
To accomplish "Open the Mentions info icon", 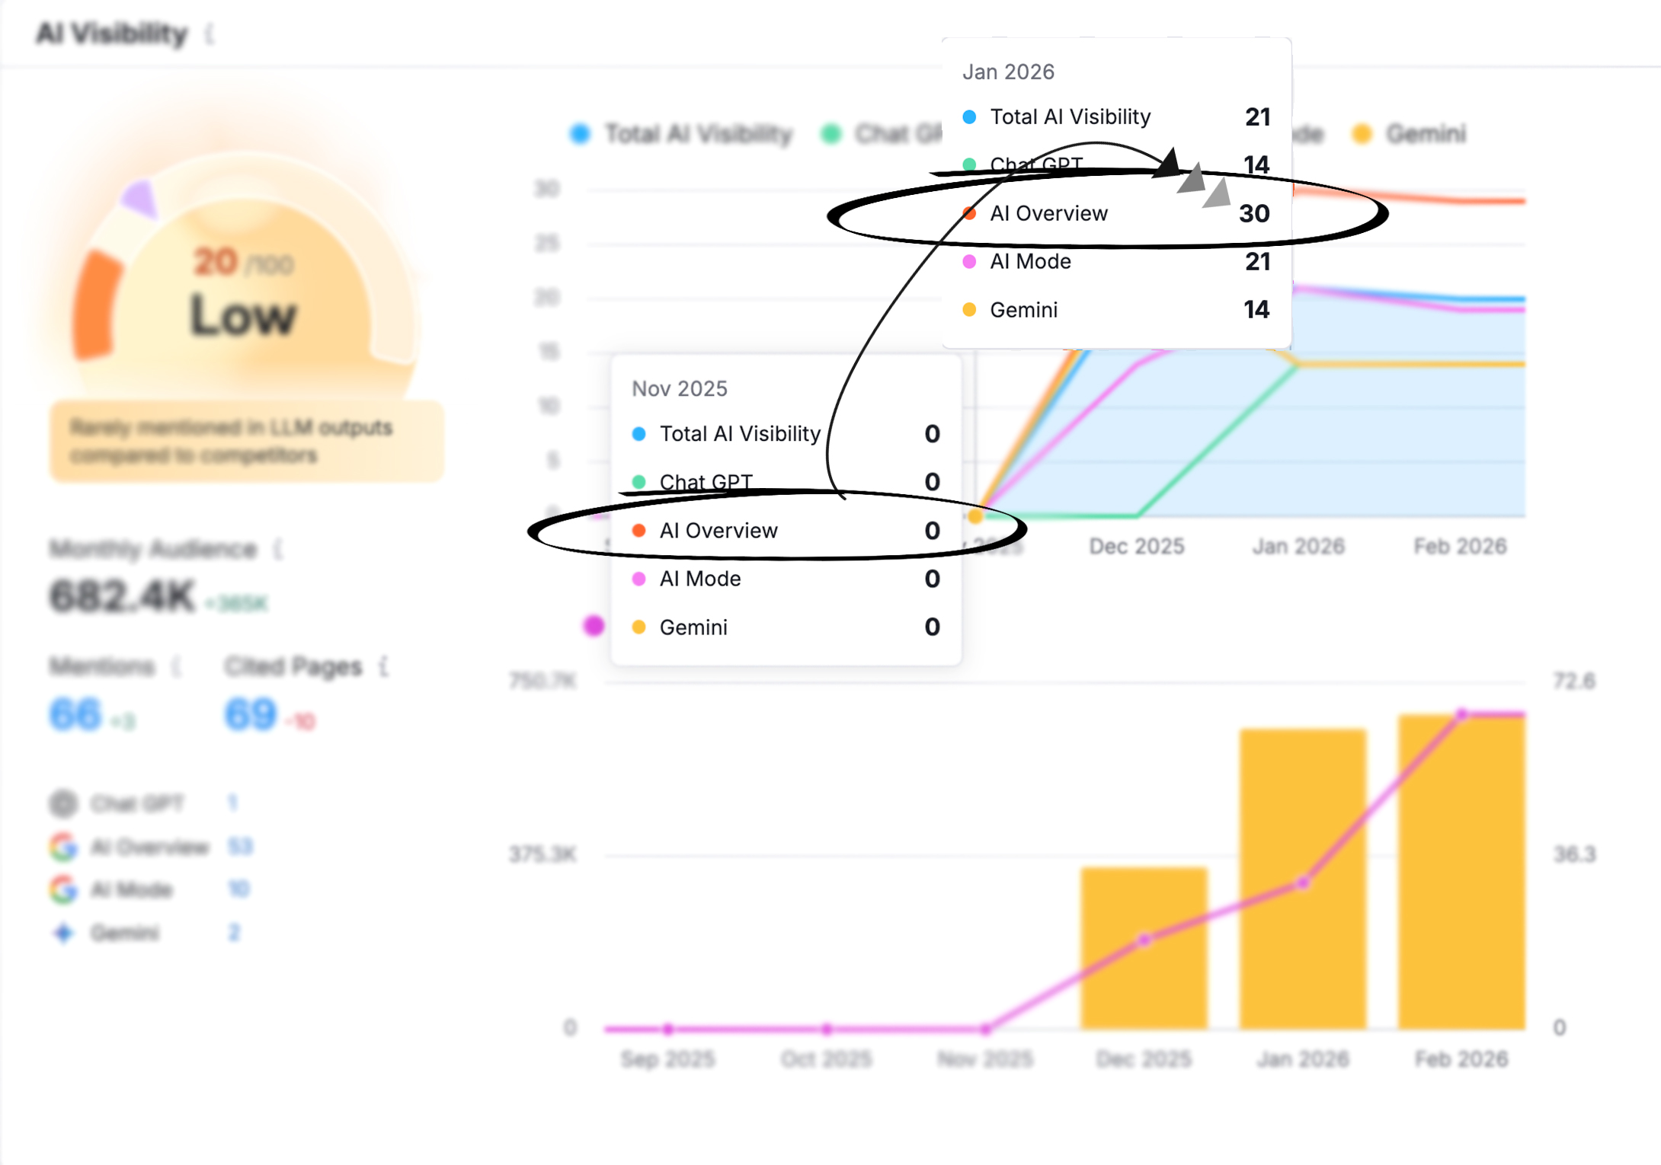I will pyautogui.click(x=176, y=666).
